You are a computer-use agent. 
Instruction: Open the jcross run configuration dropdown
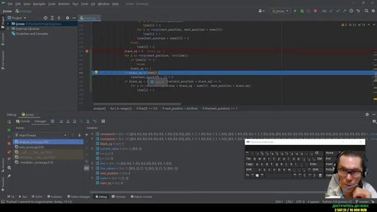pos(280,11)
